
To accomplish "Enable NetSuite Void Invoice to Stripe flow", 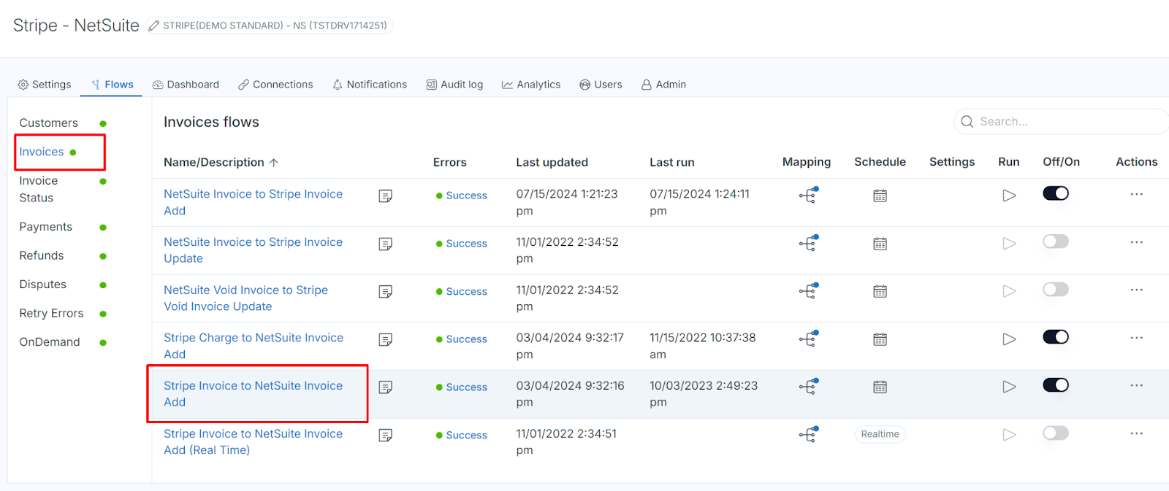I will tap(1056, 290).
